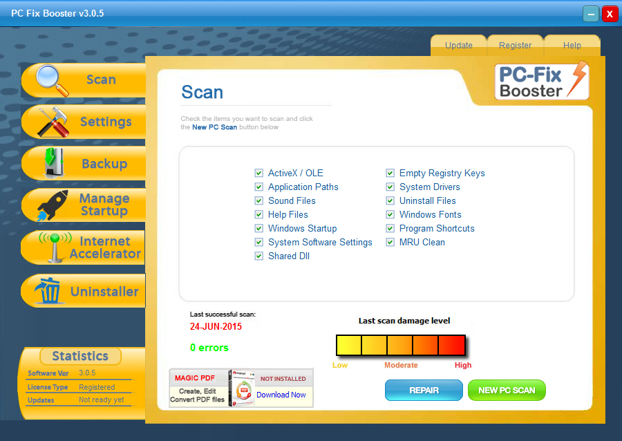This screenshot has width=622, height=441.
Task: Open Settings via the hammer and screwdriver icon
Action: (x=52, y=122)
